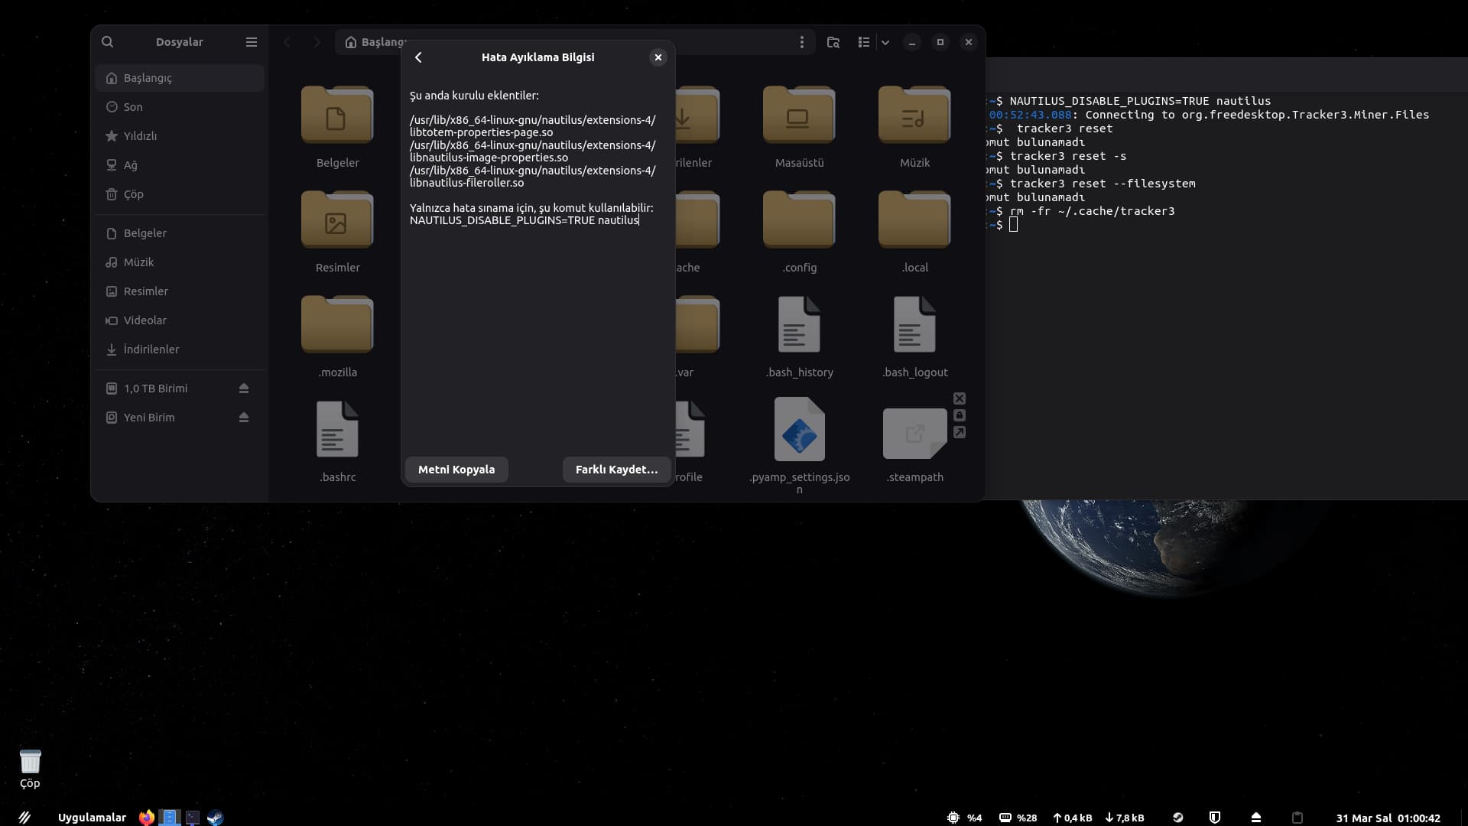Select the .pyamp_settings.json file
This screenshot has width=1468, height=826.
tap(799, 430)
